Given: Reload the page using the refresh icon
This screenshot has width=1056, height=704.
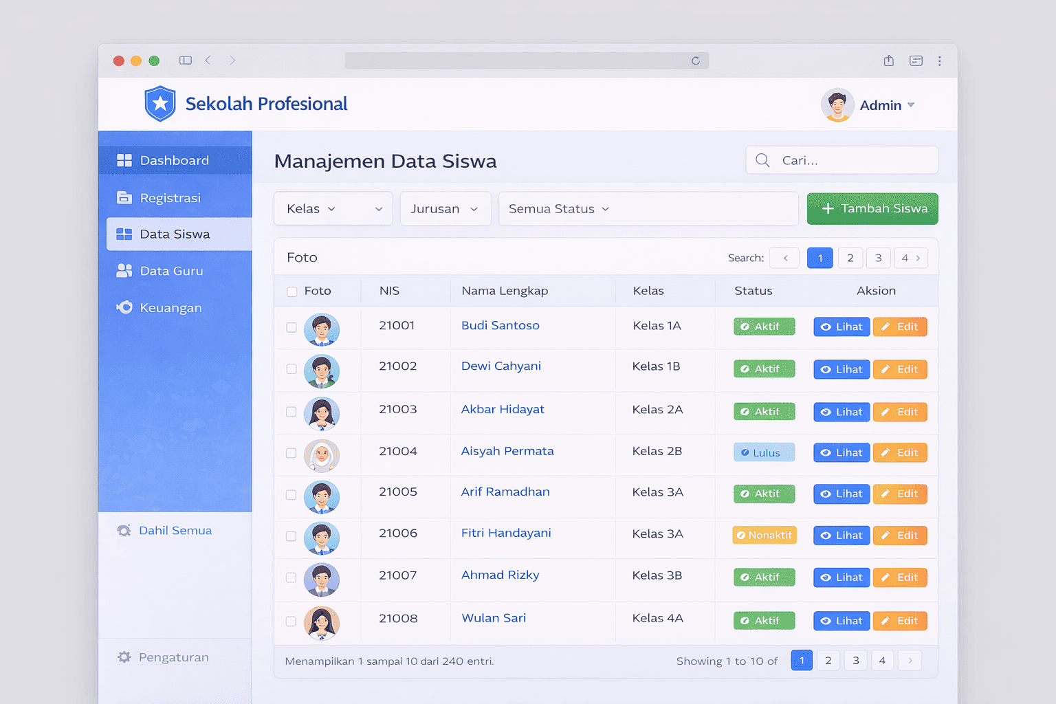Looking at the screenshot, I should tap(695, 60).
